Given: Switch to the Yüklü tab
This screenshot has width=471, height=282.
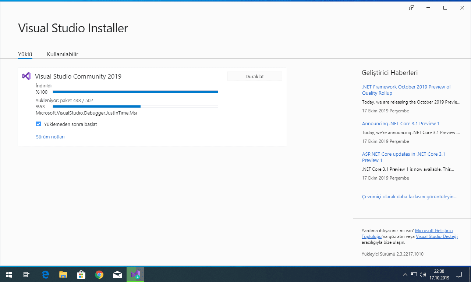Looking at the screenshot, I should pyautogui.click(x=25, y=54).
